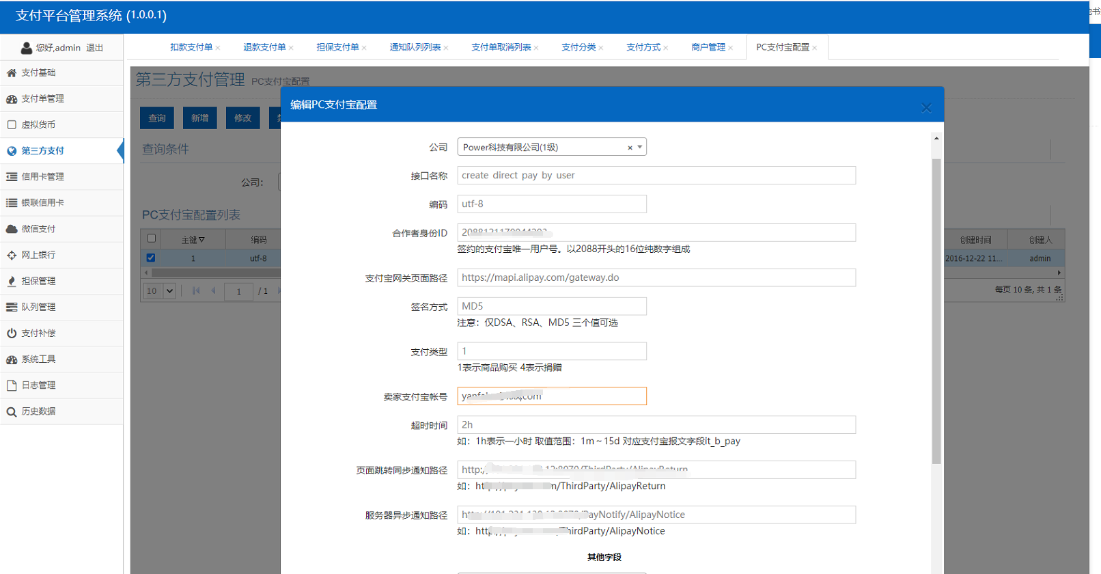Screen dimensions: 1101x574
Task: Focus the 超时时间 2h input field
Action: pos(656,425)
